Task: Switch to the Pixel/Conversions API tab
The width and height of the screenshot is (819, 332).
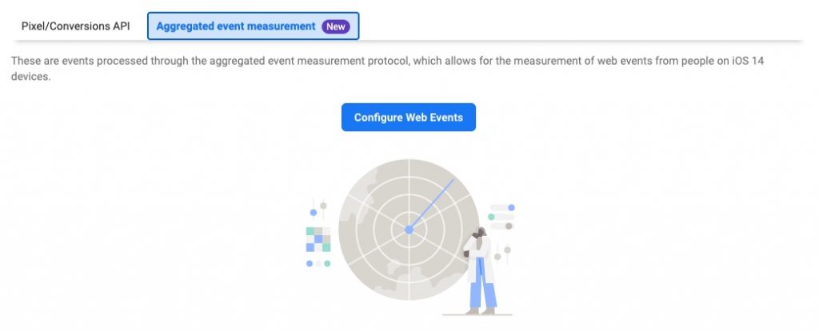Action: click(75, 26)
